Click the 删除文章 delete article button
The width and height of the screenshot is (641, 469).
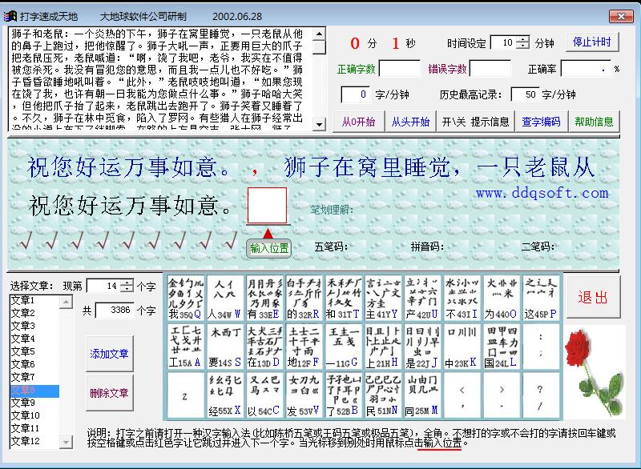[109, 393]
